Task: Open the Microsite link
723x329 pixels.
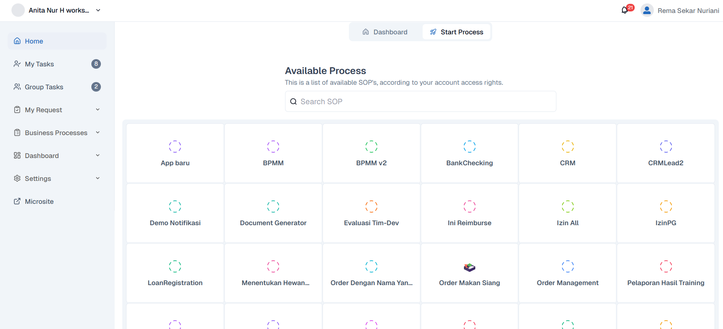Action: [57, 201]
